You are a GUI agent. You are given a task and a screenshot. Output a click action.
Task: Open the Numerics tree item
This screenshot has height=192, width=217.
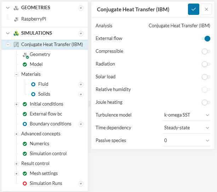point(39,144)
